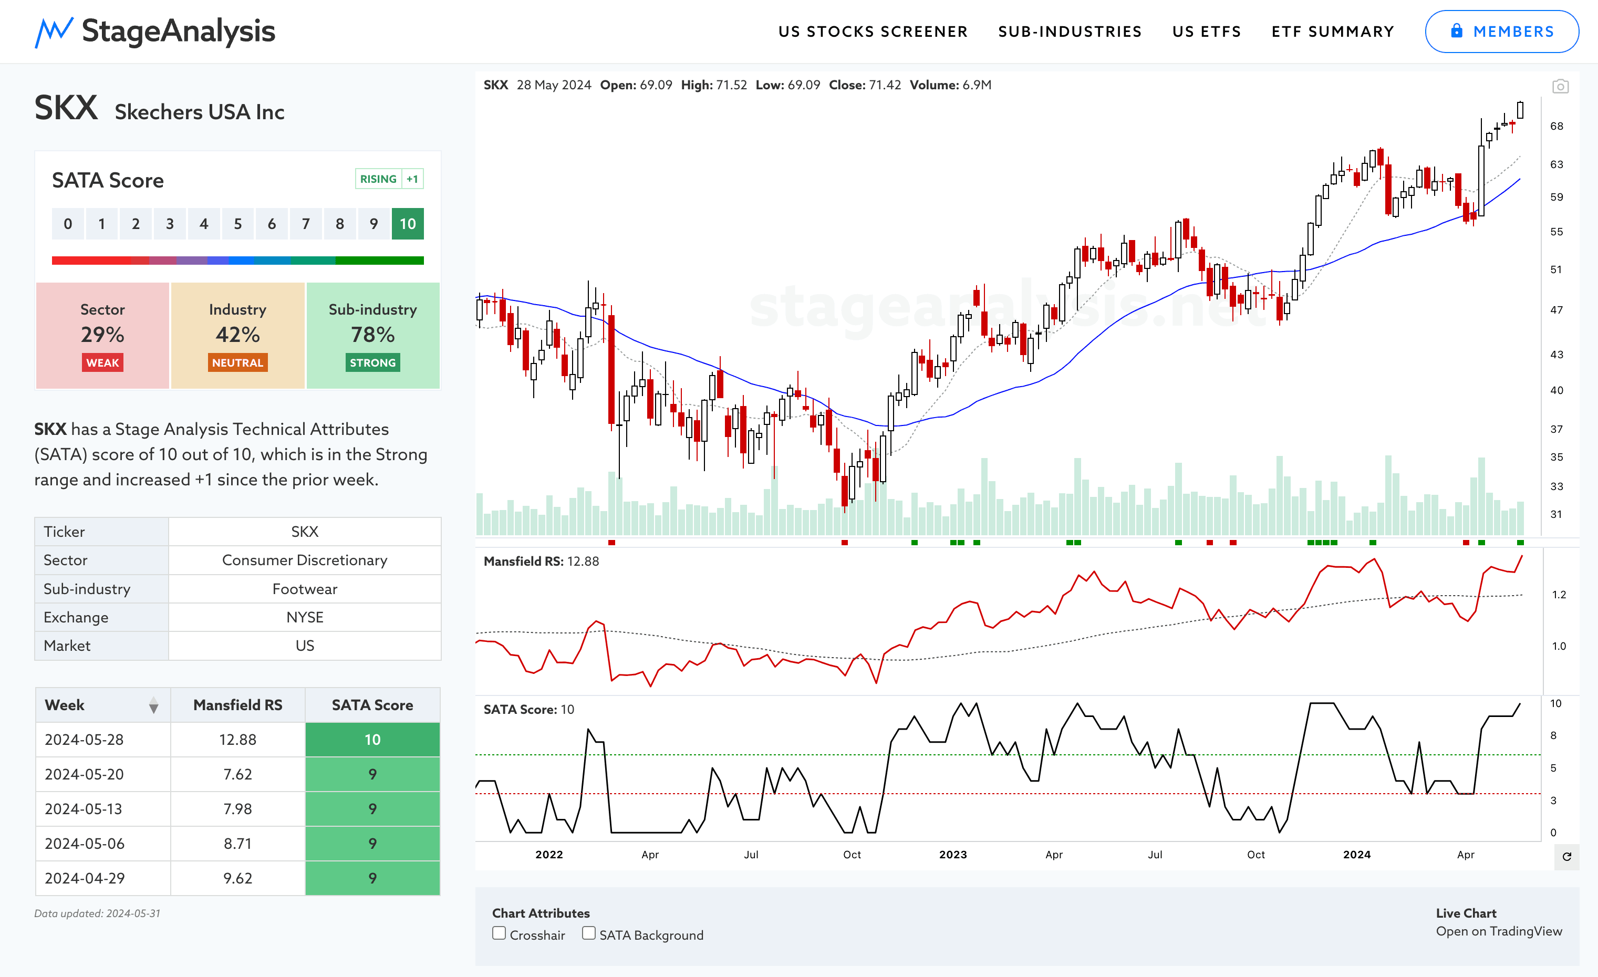1598x977 pixels.
Task: Open on TradingView link
Action: pos(1498,931)
